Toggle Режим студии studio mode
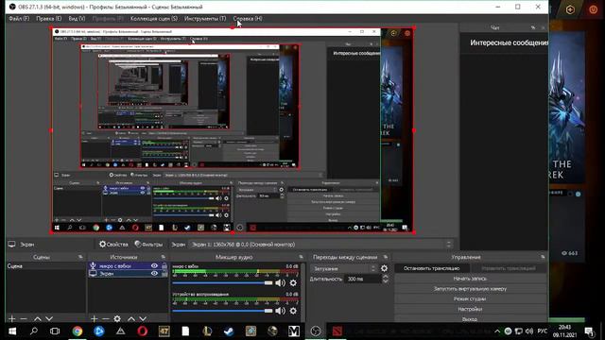 click(470, 298)
